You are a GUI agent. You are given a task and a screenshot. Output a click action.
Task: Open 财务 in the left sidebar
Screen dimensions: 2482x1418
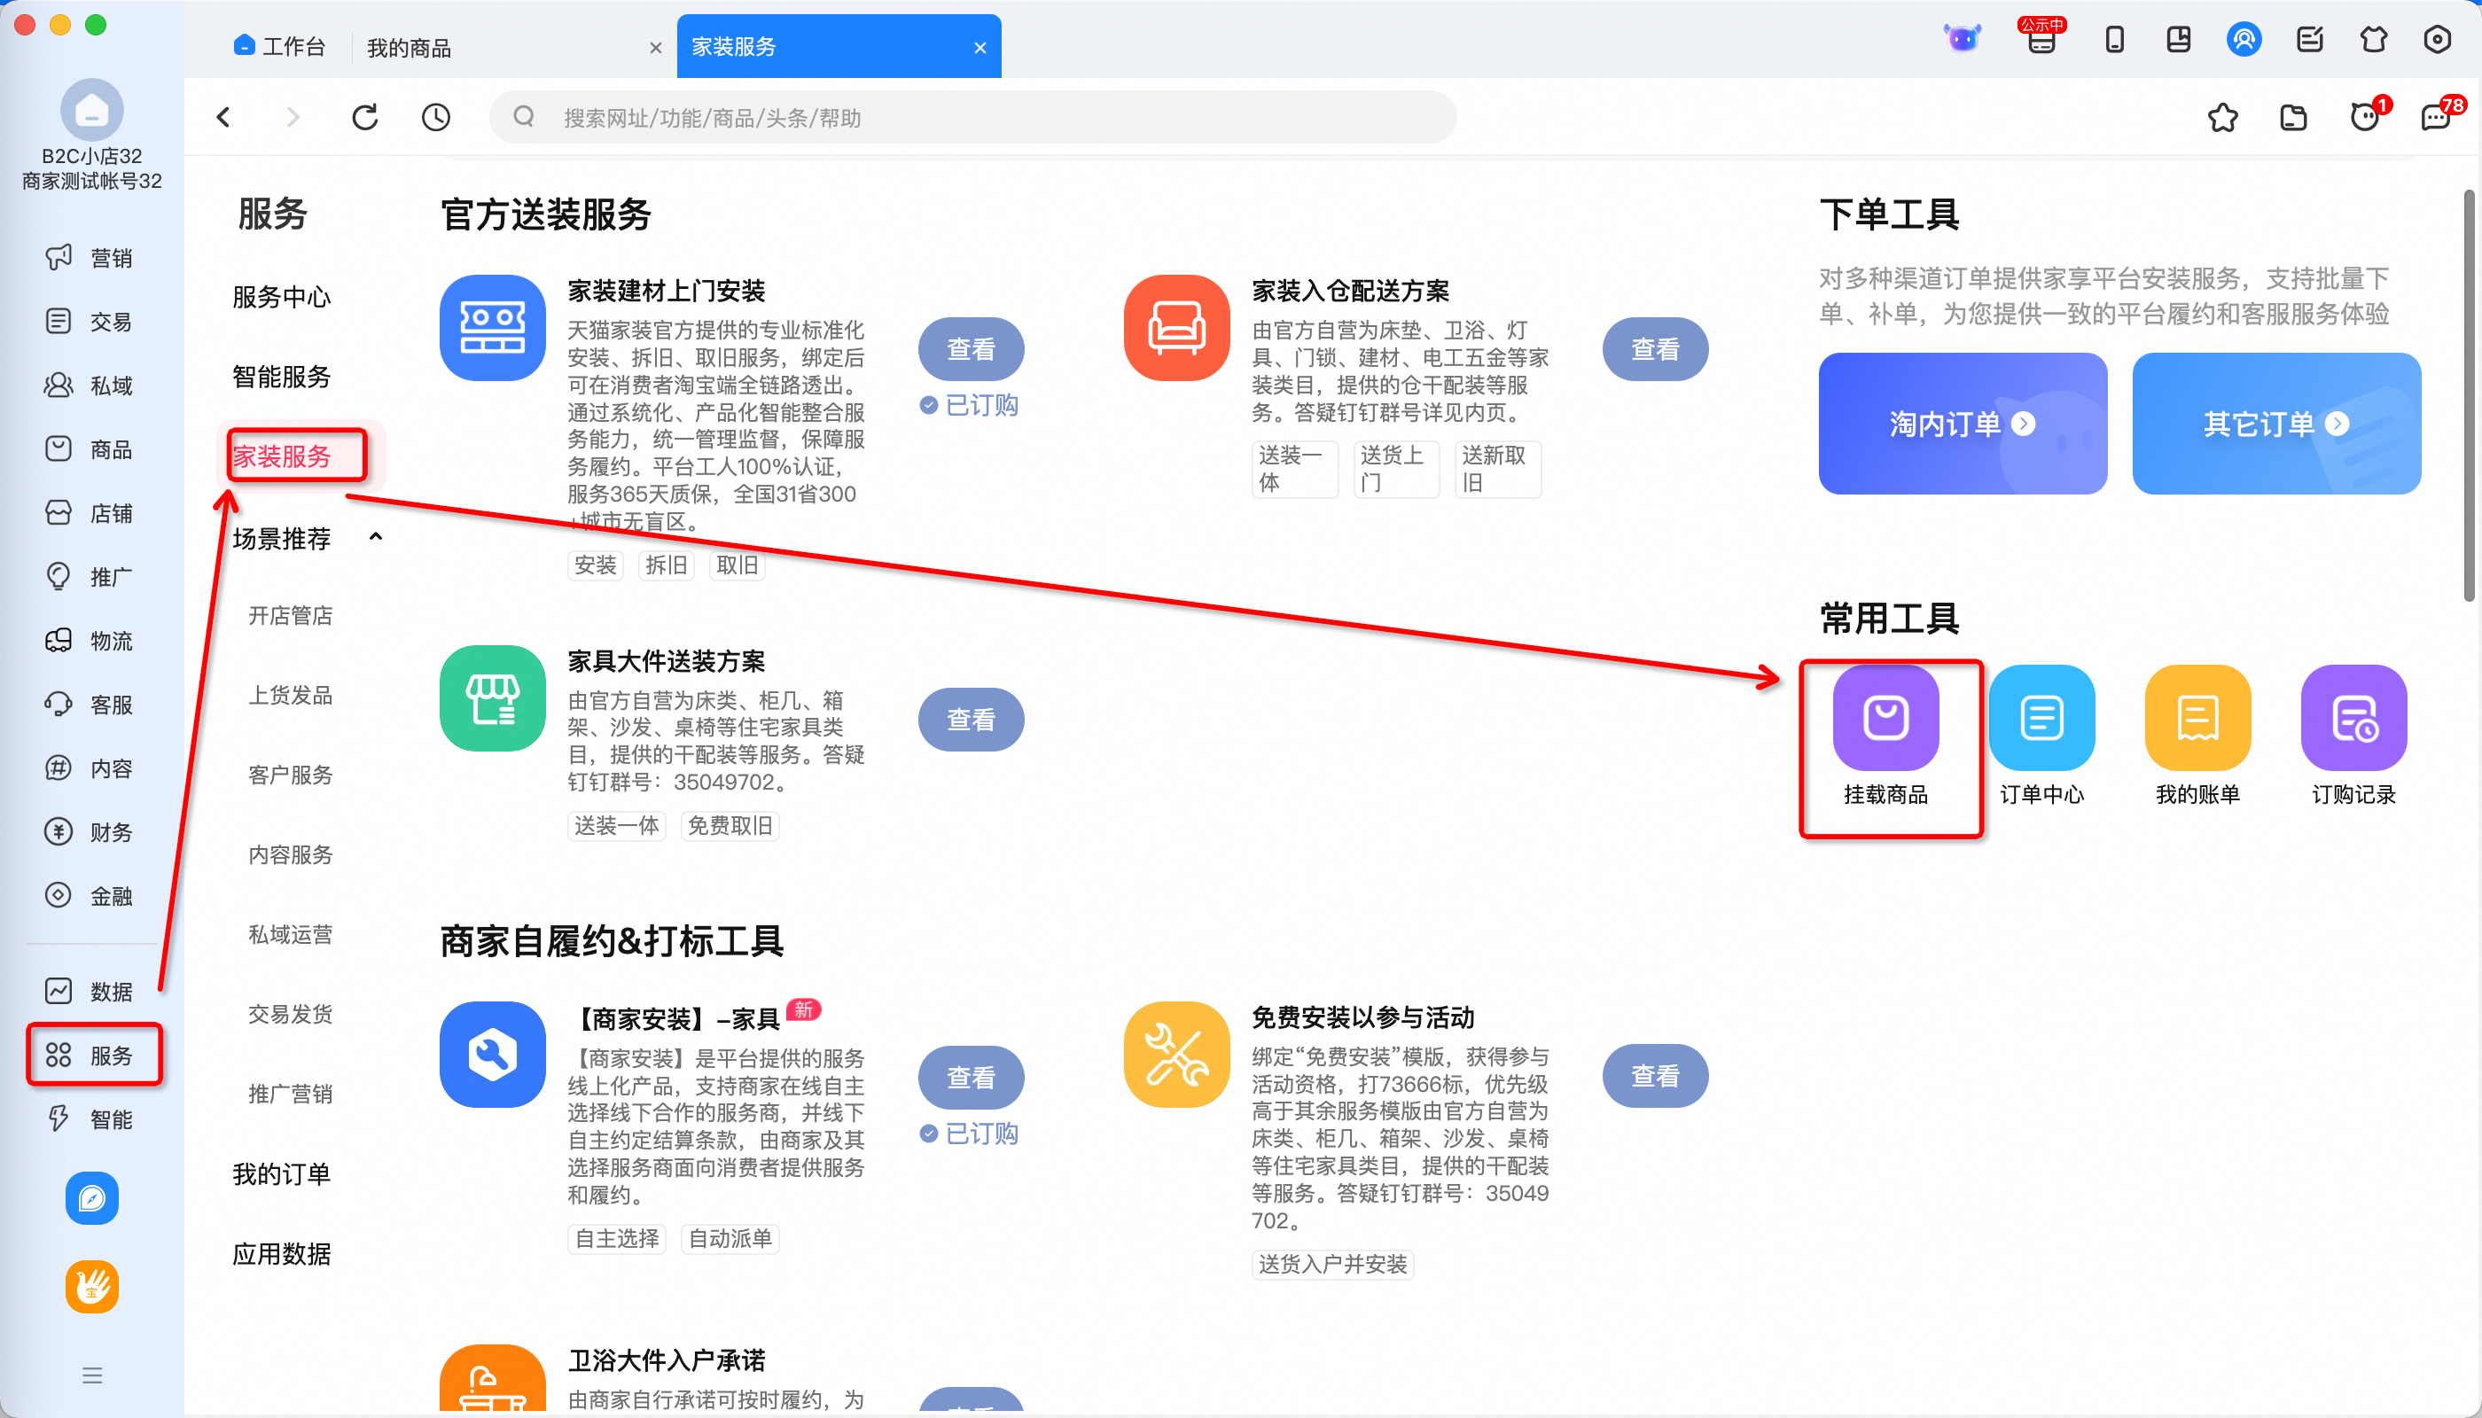90,831
